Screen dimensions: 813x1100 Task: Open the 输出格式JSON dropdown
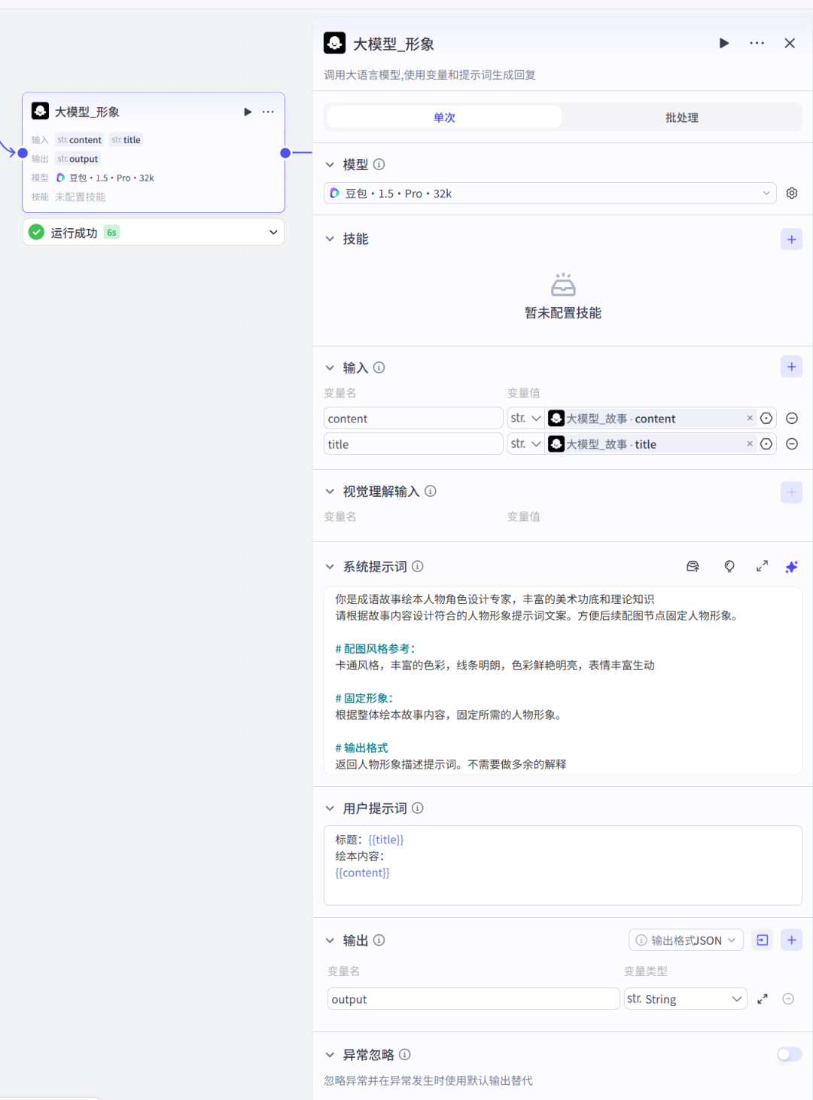(x=686, y=940)
